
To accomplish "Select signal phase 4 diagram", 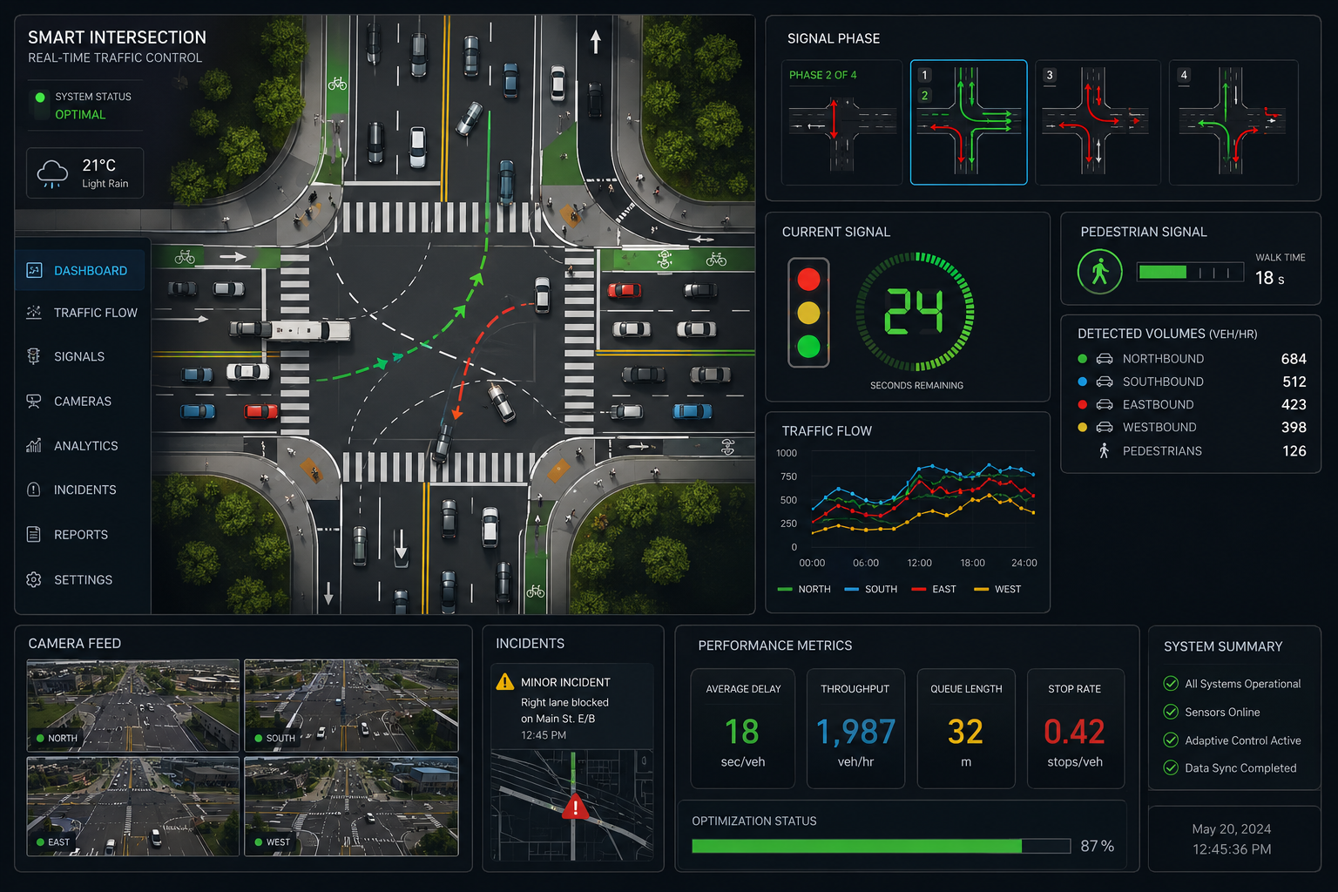I will click(x=1233, y=123).
